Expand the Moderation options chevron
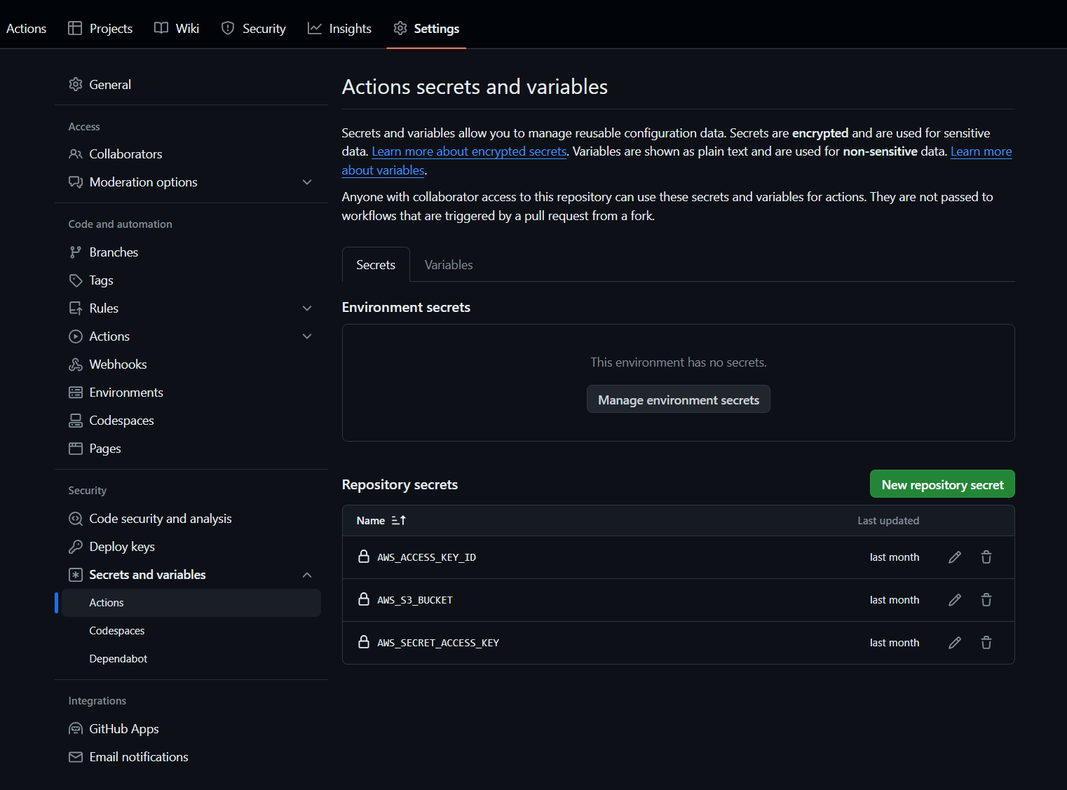 [x=307, y=182]
